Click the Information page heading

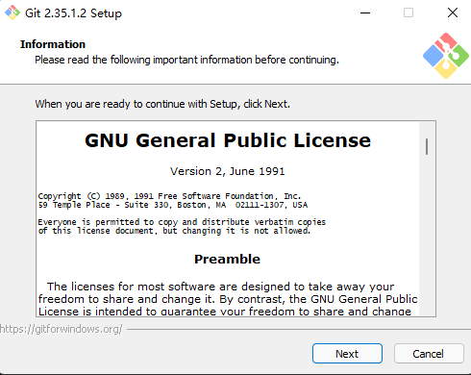click(x=53, y=44)
